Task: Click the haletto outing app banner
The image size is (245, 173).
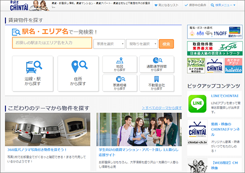Action: click(234, 65)
